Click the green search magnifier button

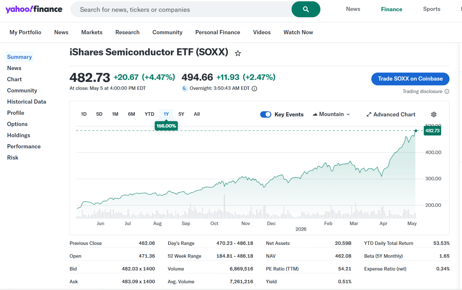pos(306,9)
